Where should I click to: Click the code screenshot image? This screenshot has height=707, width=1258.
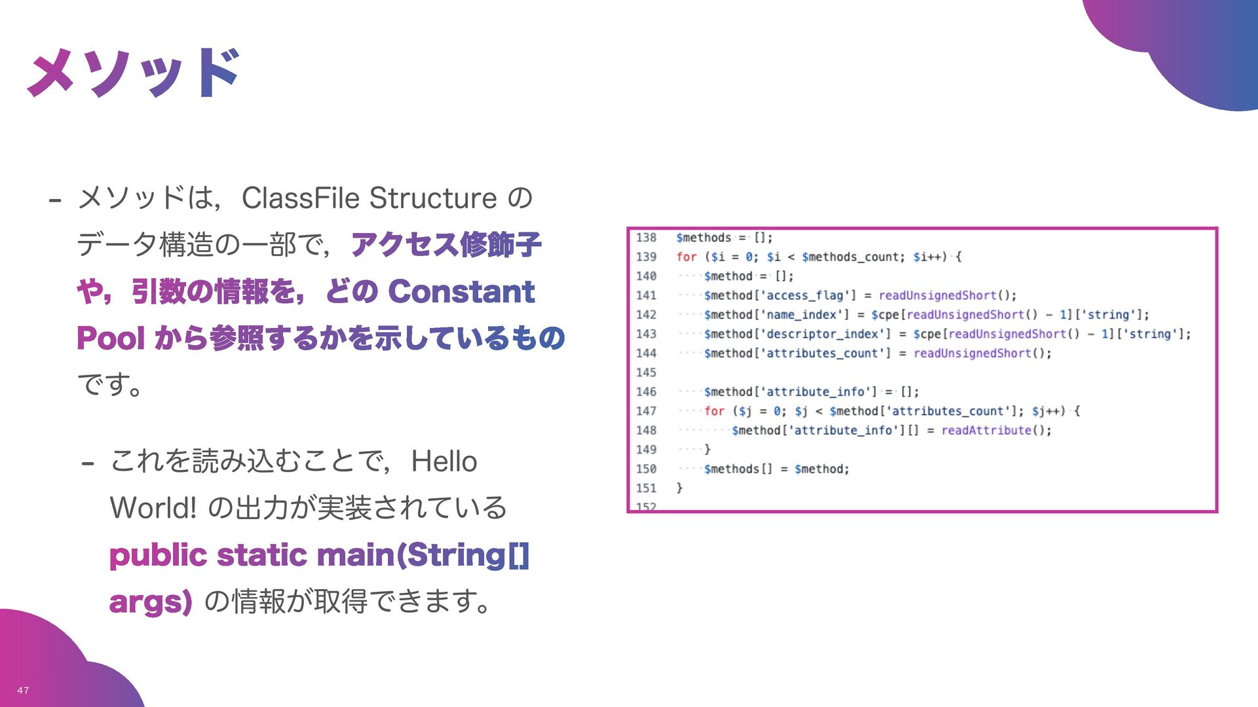click(x=922, y=370)
